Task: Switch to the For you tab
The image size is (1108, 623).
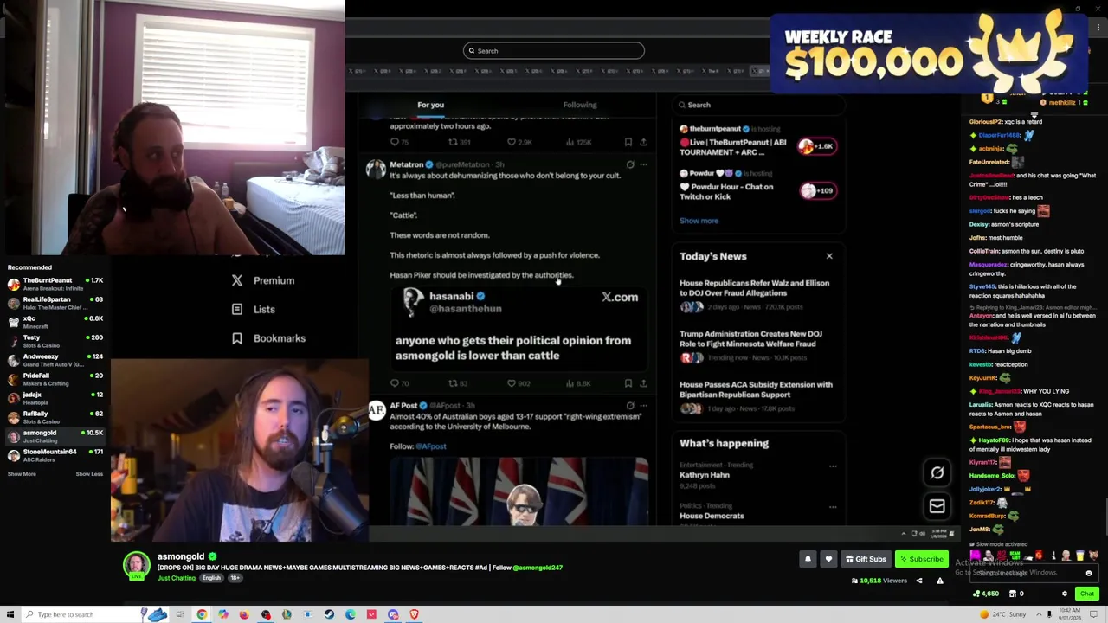Action: click(430, 105)
